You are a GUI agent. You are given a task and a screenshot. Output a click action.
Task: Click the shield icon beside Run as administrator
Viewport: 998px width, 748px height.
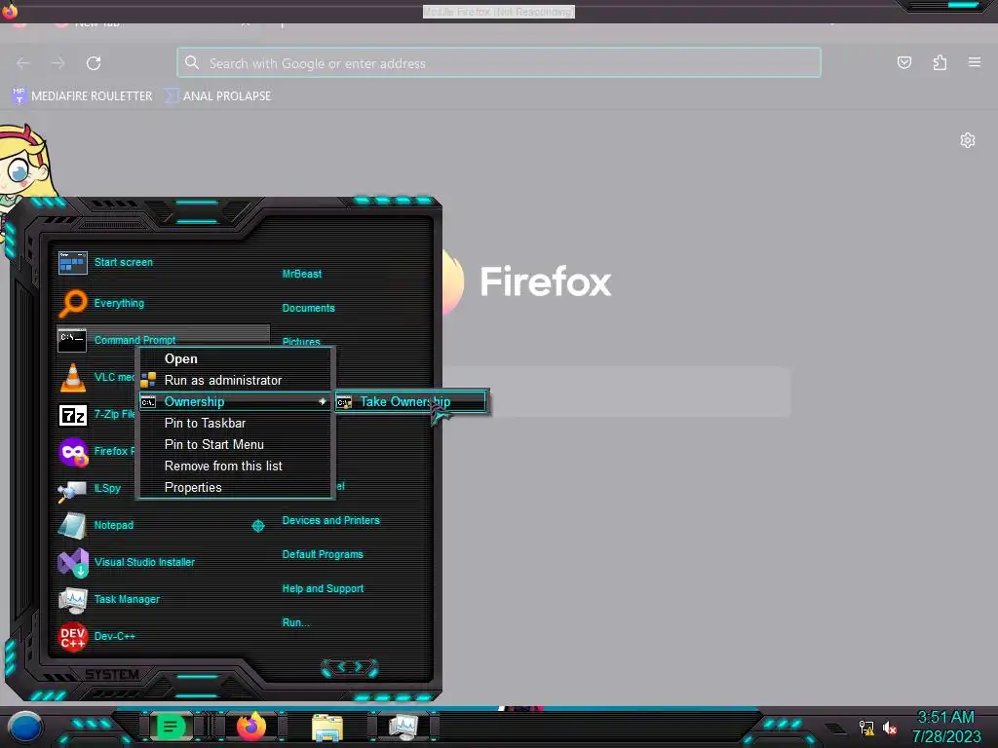(x=148, y=381)
